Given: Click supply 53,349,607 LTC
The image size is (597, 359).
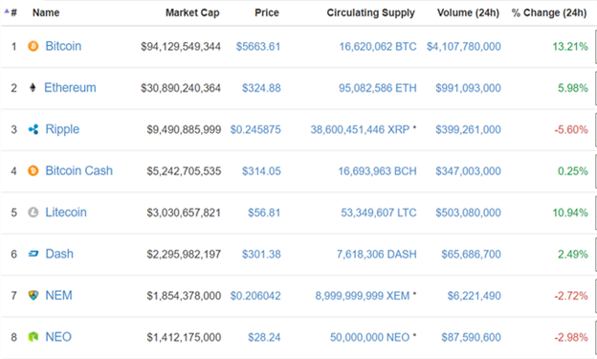Looking at the screenshot, I should pyautogui.click(x=379, y=213).
